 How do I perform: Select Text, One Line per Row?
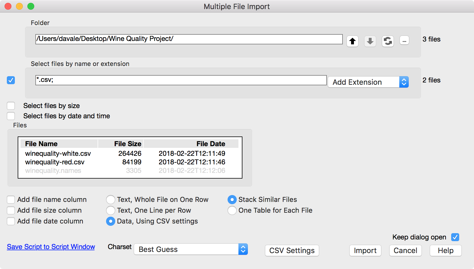click(x=110, y=210)
